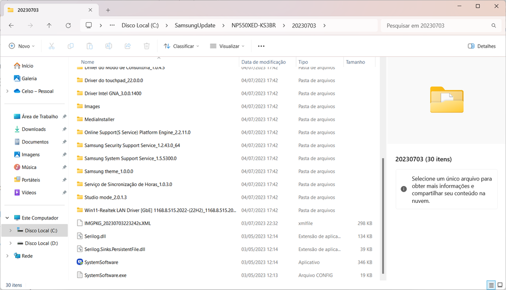The image size is (506, 290).
Task: Open the See more ellipsis menu
Action: coord(261,46)
